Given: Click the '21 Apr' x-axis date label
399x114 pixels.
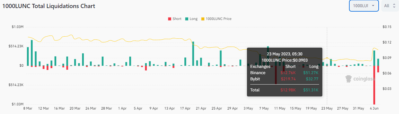Looking at the screenshot, I should tap(201, 108).
